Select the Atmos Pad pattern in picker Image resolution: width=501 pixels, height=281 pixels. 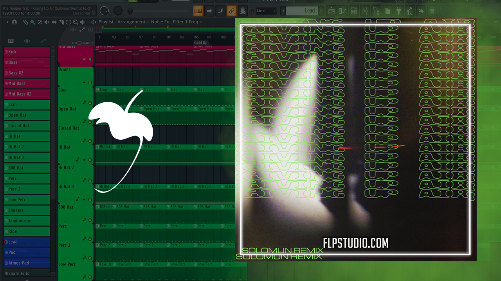[x=27, y=263]
